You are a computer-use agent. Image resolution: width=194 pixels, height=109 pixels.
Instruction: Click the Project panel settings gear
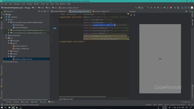tap(45, 12)
